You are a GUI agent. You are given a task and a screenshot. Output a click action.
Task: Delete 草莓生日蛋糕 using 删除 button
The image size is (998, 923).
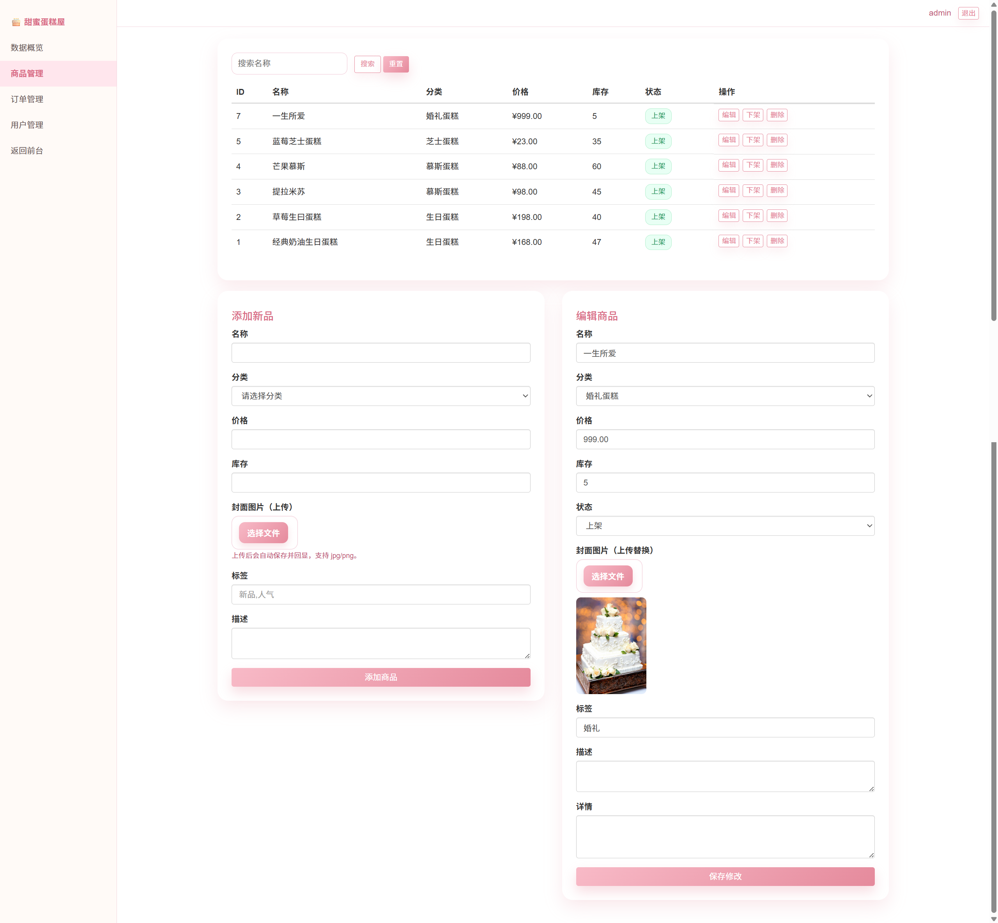pyautogui.click(x=777, y=216)
